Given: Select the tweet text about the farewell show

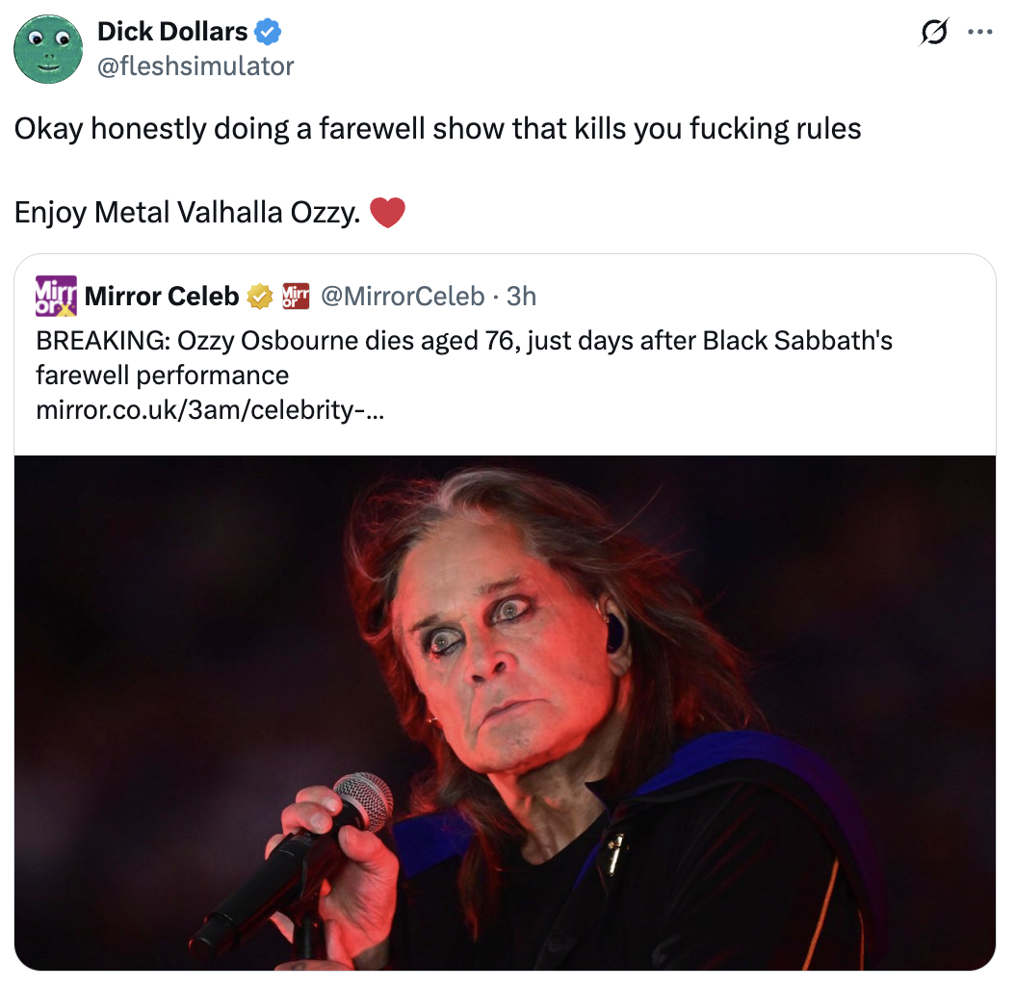Looking at the screenshot, I should (433, 128).
